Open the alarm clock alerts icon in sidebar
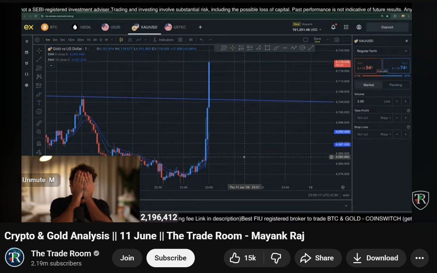Viewport: 437px width, 273px height. point(27,63)
